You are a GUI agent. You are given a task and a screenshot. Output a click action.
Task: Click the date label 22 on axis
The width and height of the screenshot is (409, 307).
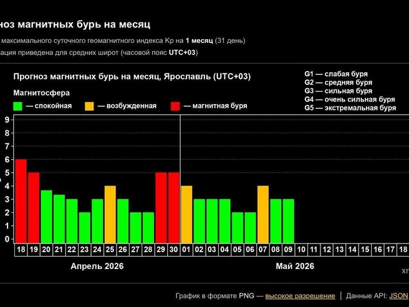coord(72,250)
